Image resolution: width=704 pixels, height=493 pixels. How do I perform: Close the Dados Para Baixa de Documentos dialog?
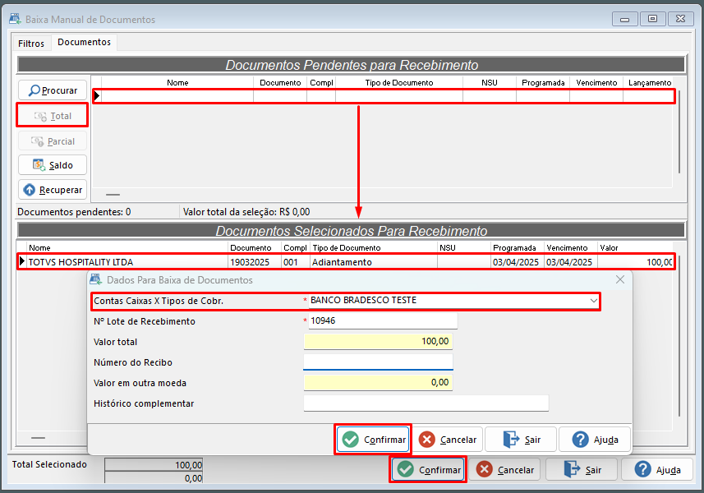620,279
